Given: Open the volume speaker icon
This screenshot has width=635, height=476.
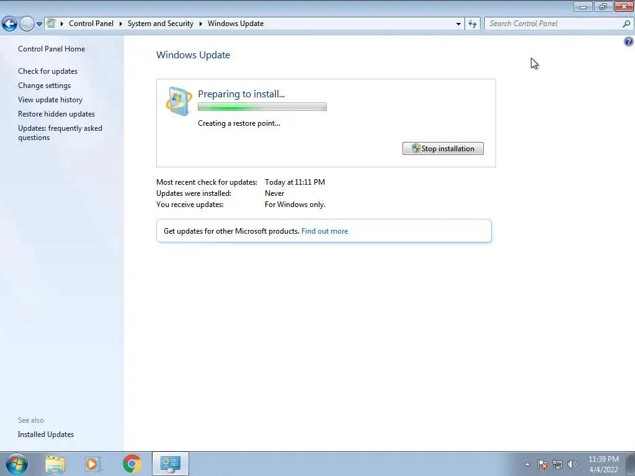Looking at the screenshot, I should (572, 464).
